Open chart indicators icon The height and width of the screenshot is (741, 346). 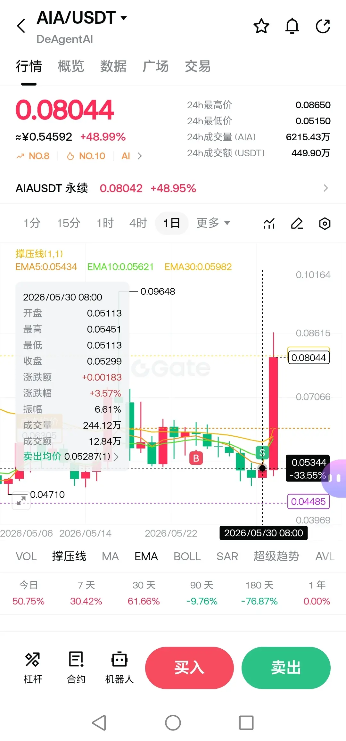coord(269,223)
